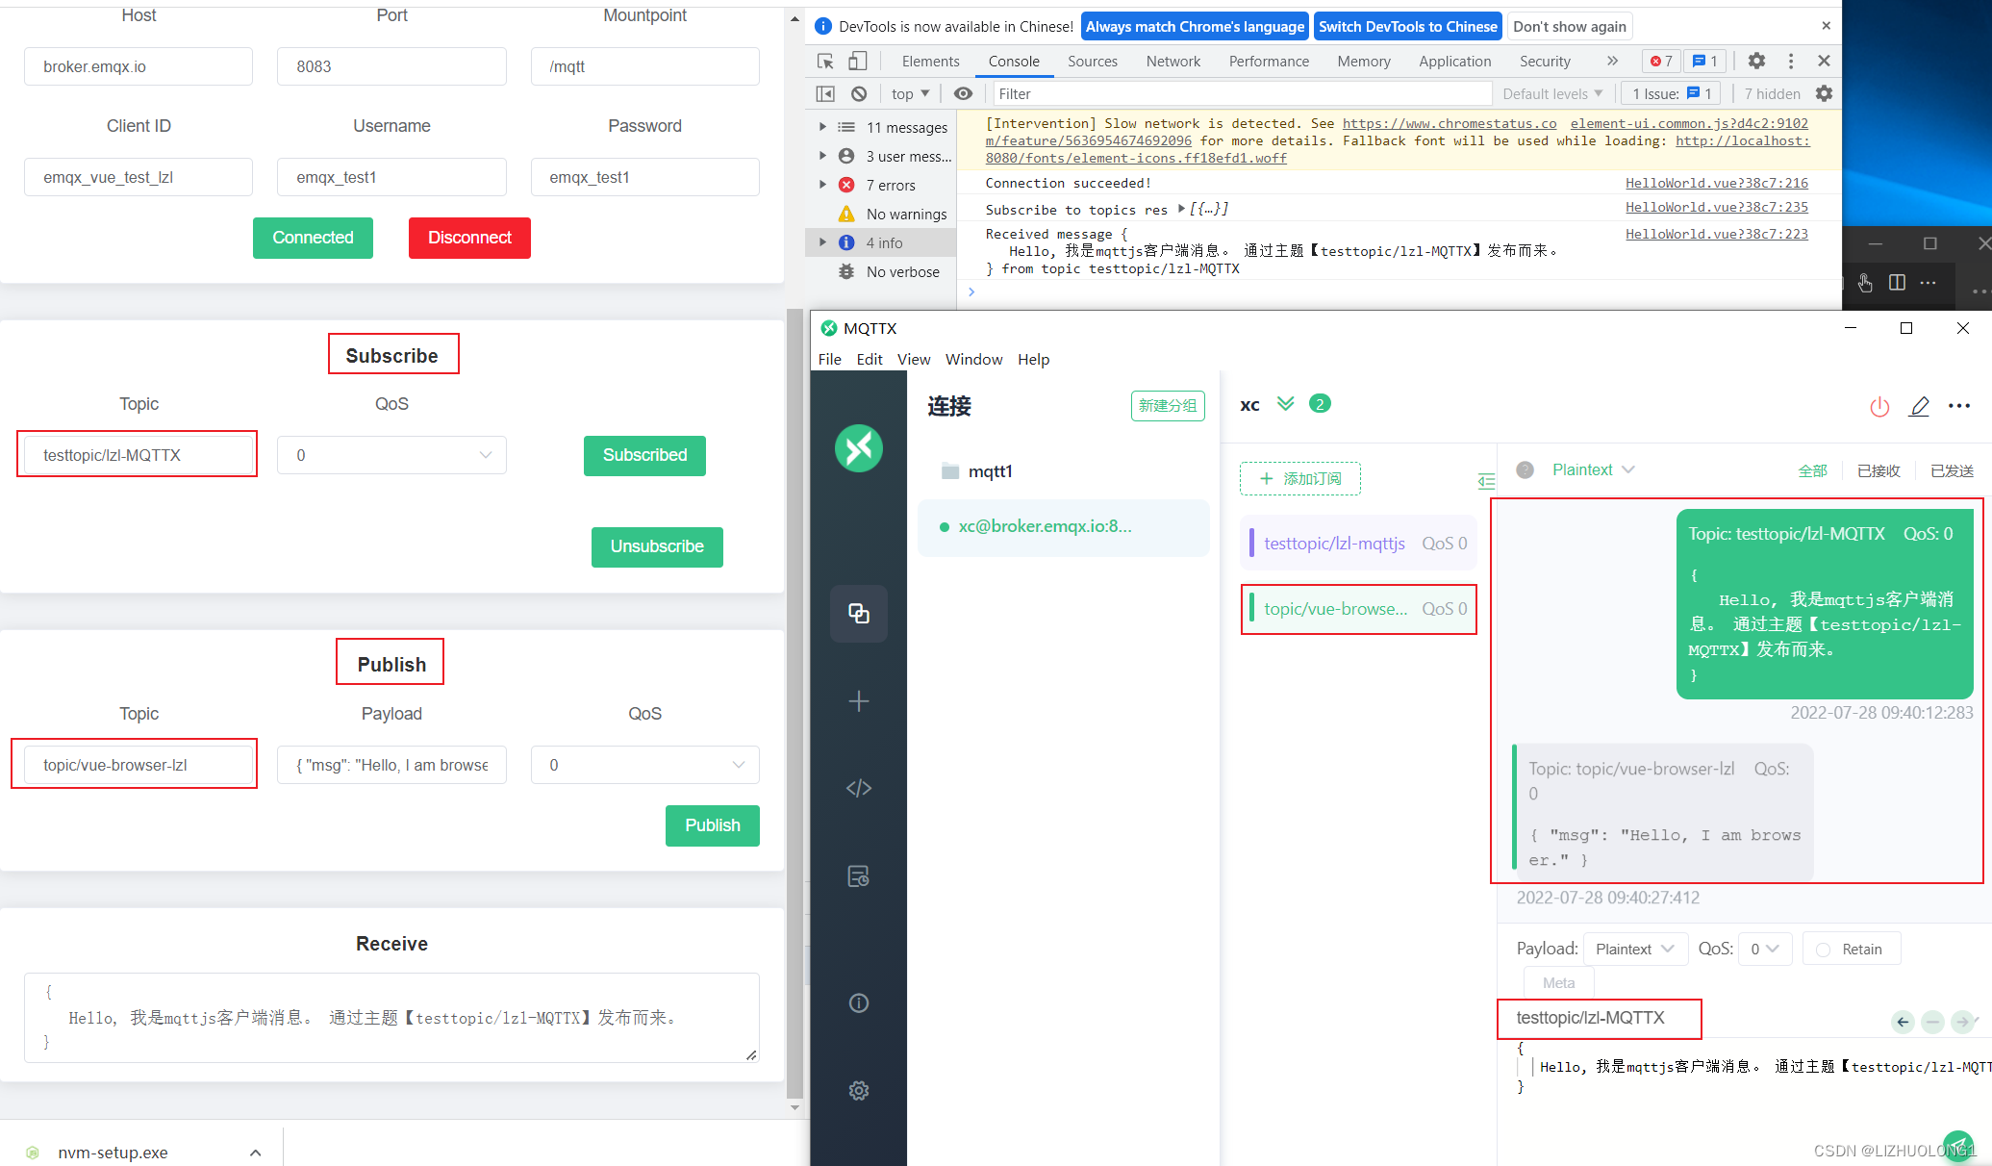
Task: Open HelloWorld.vue?38c7:216 source link
Action: 1716,183
